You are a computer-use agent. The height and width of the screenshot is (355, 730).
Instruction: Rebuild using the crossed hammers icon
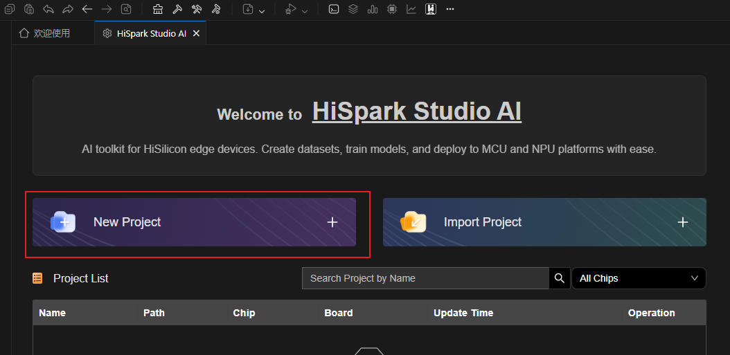(197, 9)
